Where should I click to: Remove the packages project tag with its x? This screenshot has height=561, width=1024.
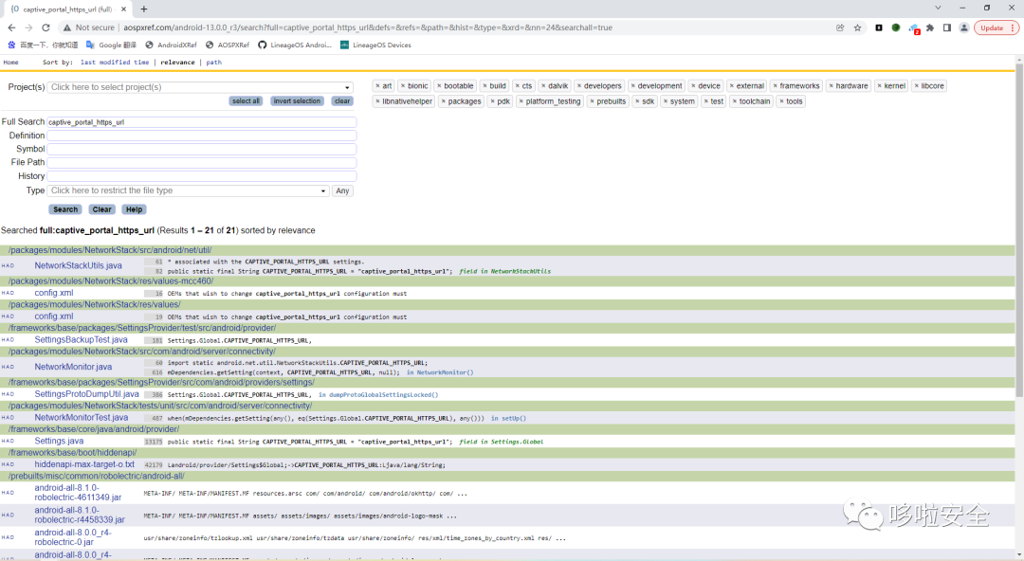click(x=444, y=102)
